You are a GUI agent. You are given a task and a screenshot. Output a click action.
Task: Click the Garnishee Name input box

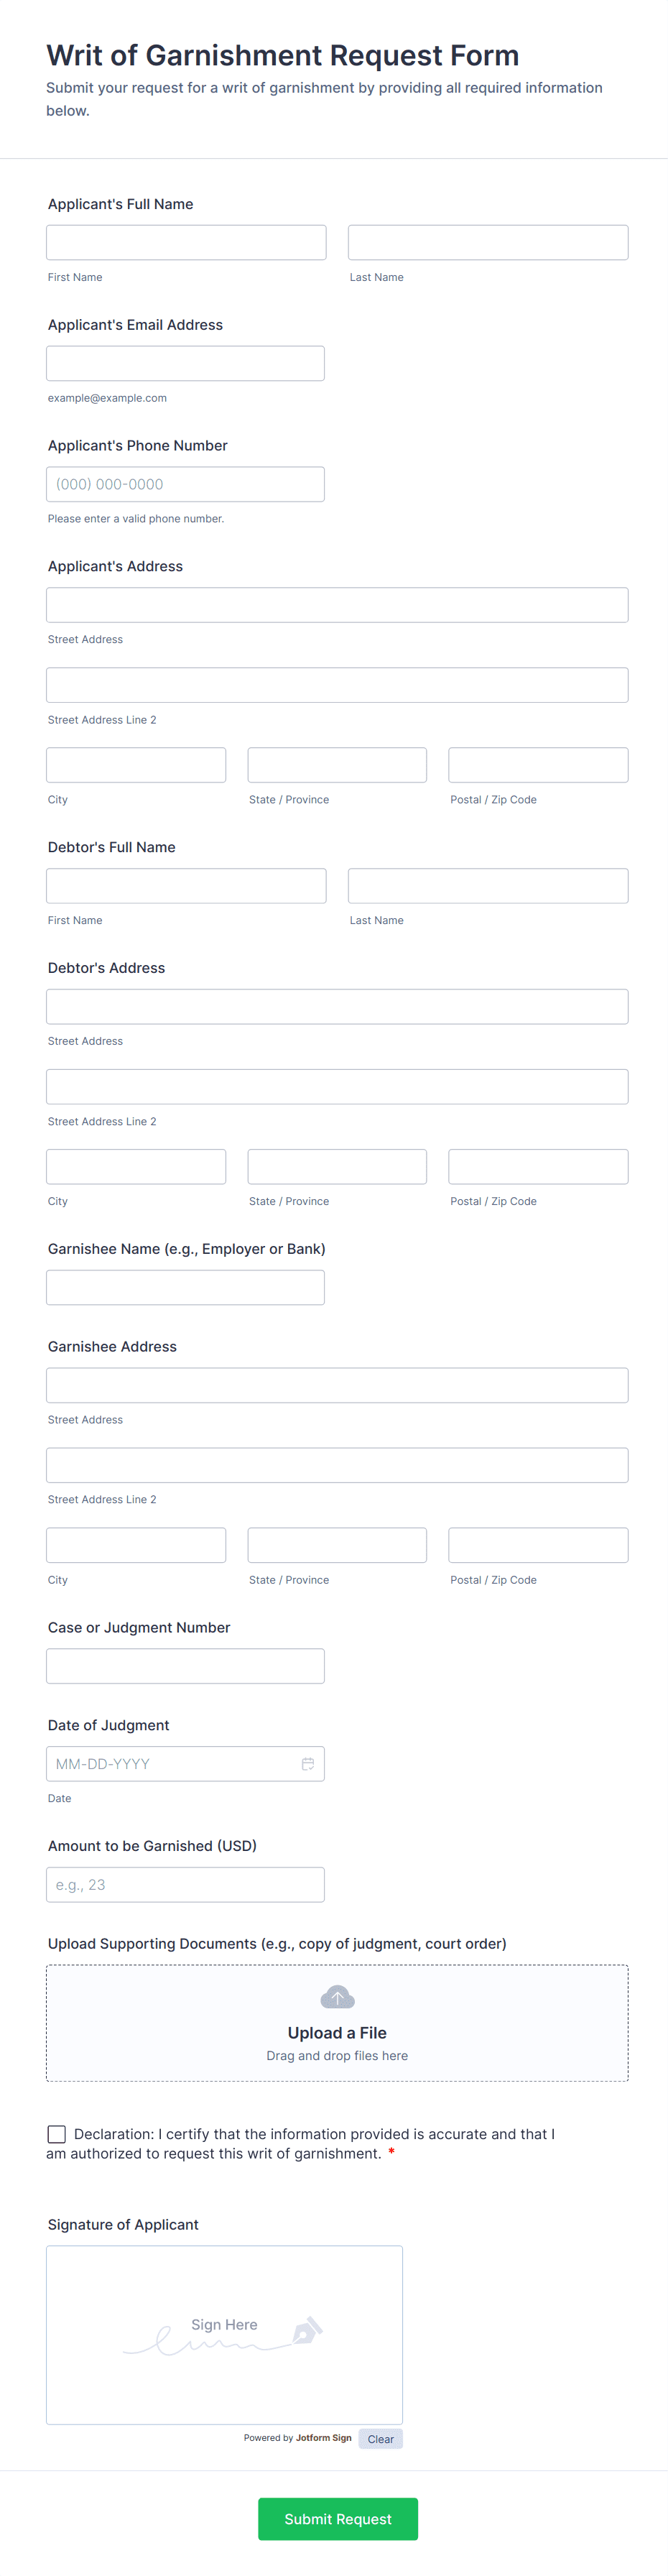pyautogui.click(x=185, y=1288)
